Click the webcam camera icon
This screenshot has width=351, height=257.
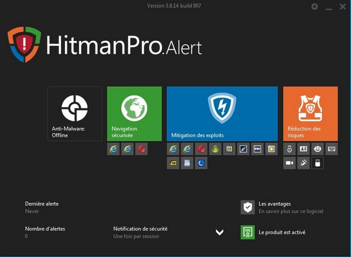pos(290,163)
